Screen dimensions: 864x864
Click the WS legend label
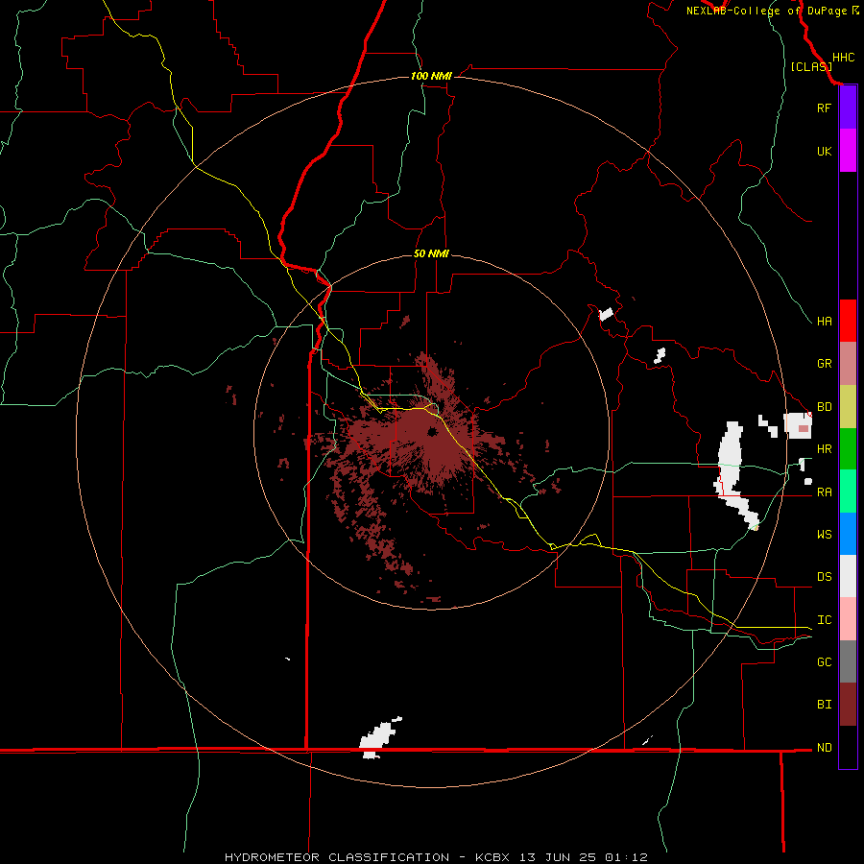[824, 534]
